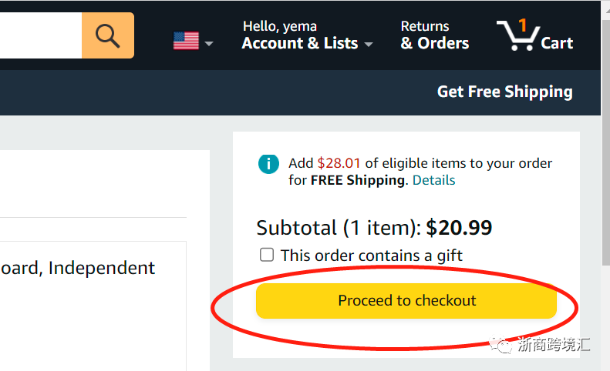Image resolution: width=610 pixels, height=371 pixels.
Task: Click 'This order contains a gift' label
Action: [372, 255]
